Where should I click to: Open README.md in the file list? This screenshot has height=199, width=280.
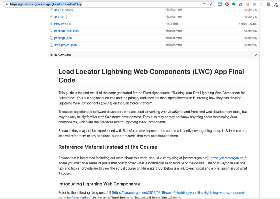pos(63,24)
